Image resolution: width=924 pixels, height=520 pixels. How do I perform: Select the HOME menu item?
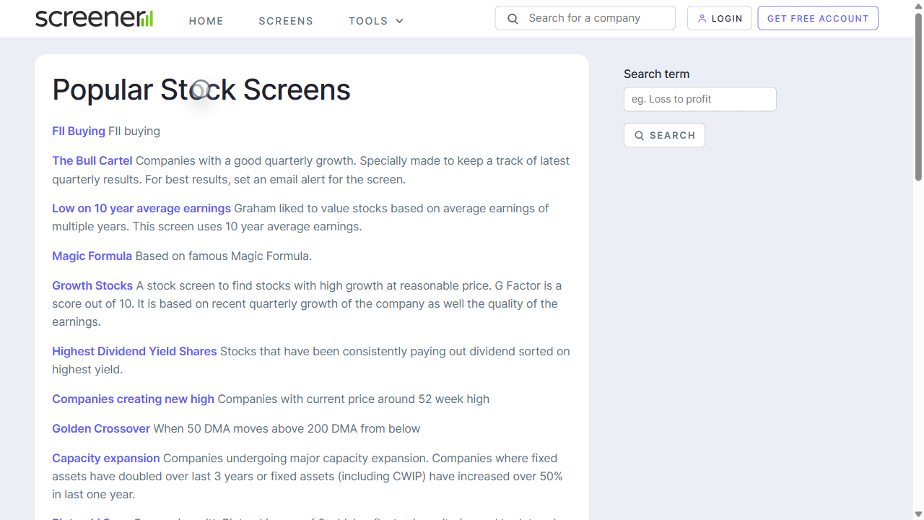[206, 21]
